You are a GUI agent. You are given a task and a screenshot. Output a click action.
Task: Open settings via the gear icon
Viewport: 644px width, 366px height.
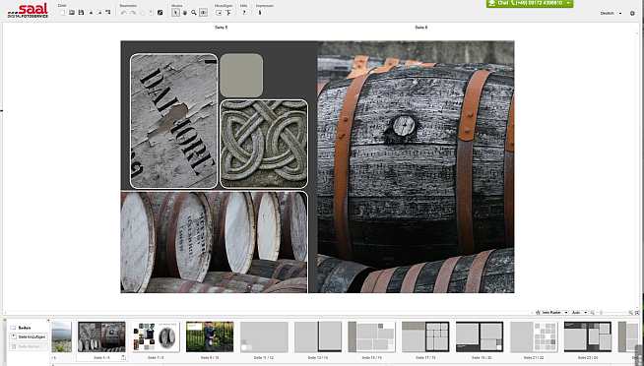[632, 13]
